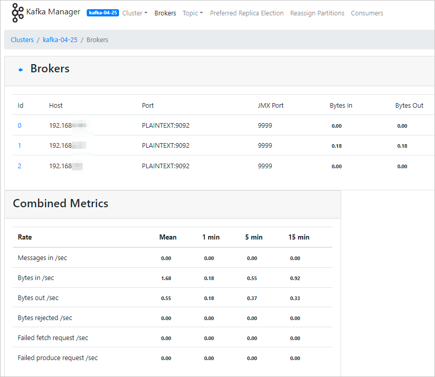Click the blue back arrow beside Brokers
Screen dimensions: 435x377
click(21, 70)
